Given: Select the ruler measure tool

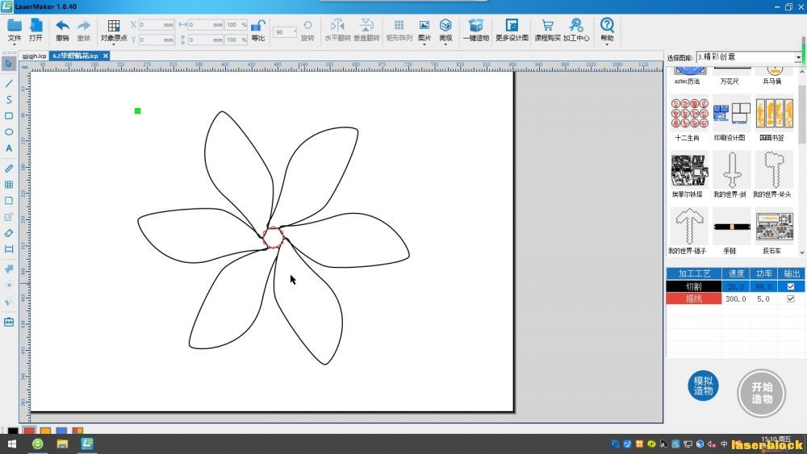Looking at the screenshot, I should pyautogui.click(x=9, y=168).
